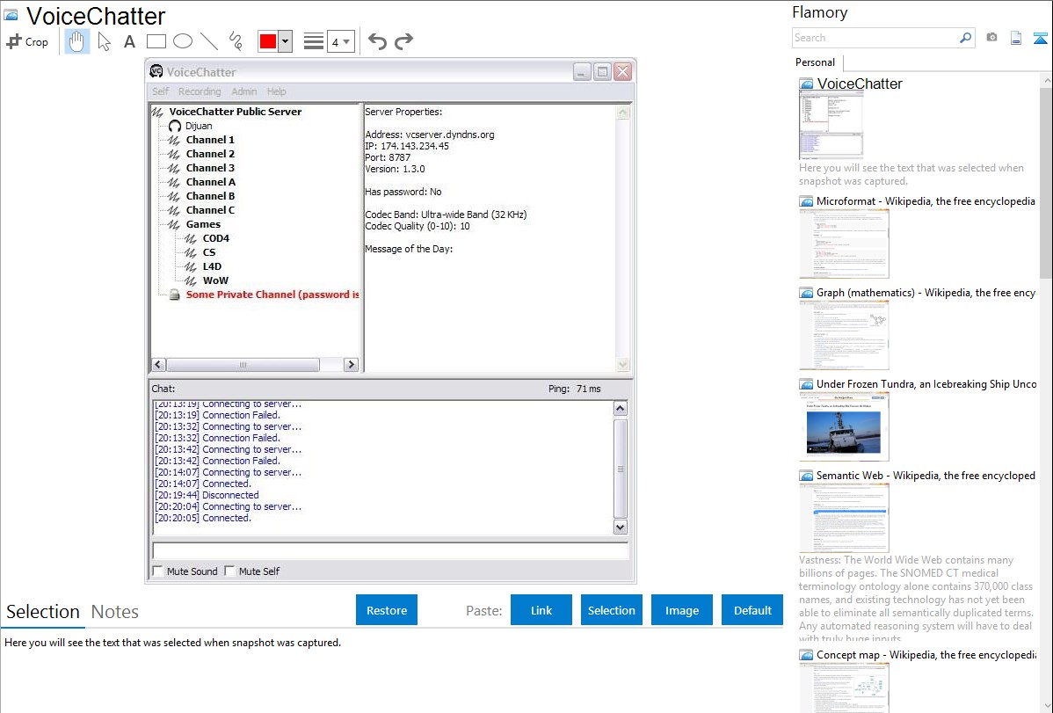Screen dimensions: 1053x713
Task: Switch to the Notes tab
Action: pos(115,612)
